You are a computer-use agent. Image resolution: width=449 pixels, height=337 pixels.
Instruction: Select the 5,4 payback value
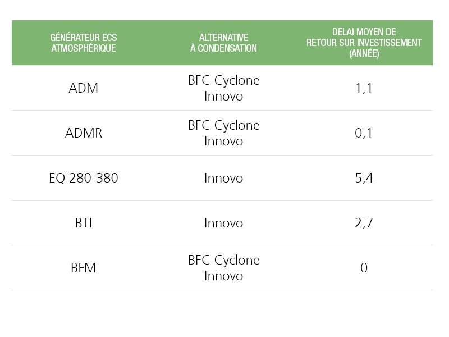click(364, 178)
